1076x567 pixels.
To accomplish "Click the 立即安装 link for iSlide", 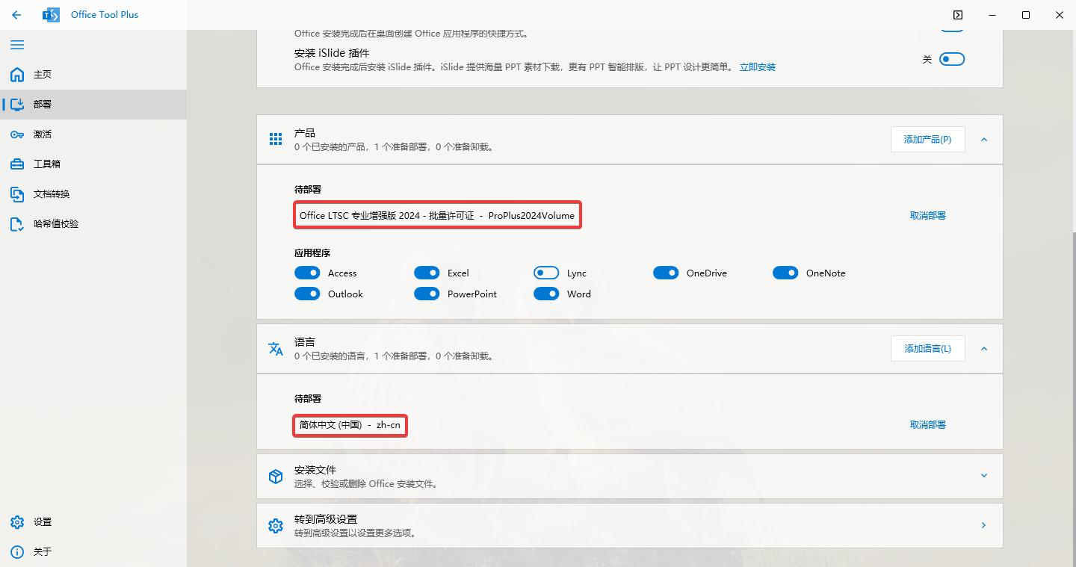I will point(757,66).
